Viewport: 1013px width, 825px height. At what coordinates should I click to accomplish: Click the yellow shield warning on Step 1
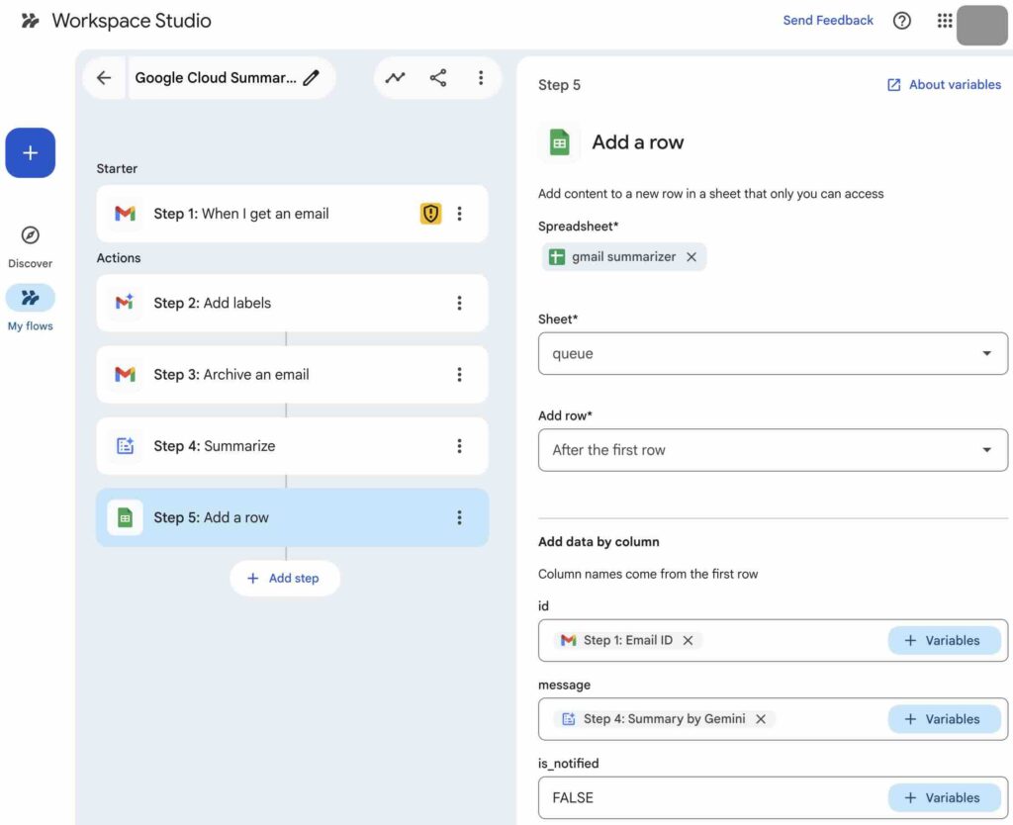430,214
